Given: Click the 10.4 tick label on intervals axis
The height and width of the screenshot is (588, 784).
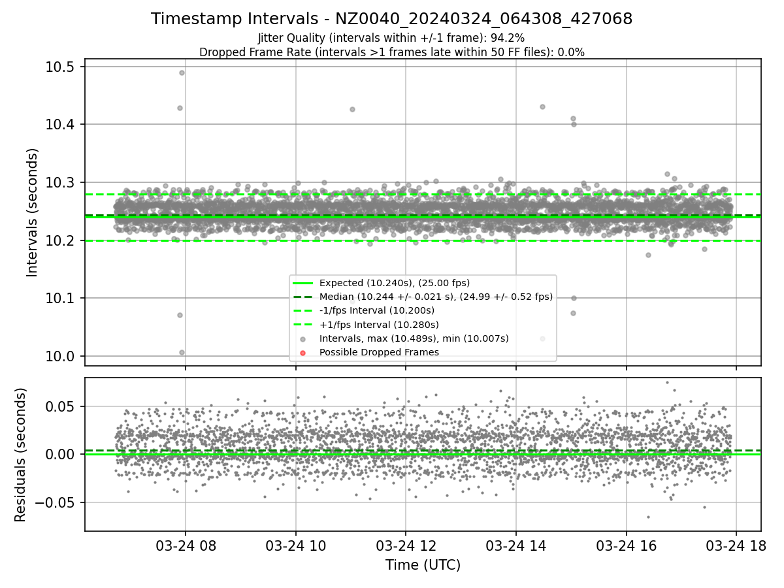Looking at the screenshot, I should coord(59,124).
